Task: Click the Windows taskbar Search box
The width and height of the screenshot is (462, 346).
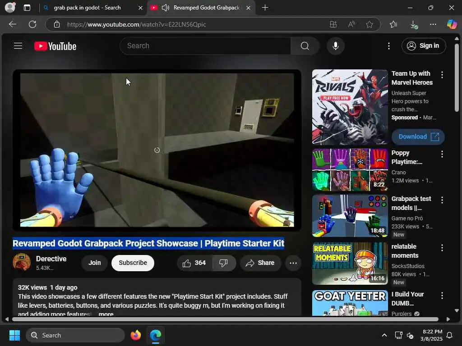Action: click(x=75, y=335)
